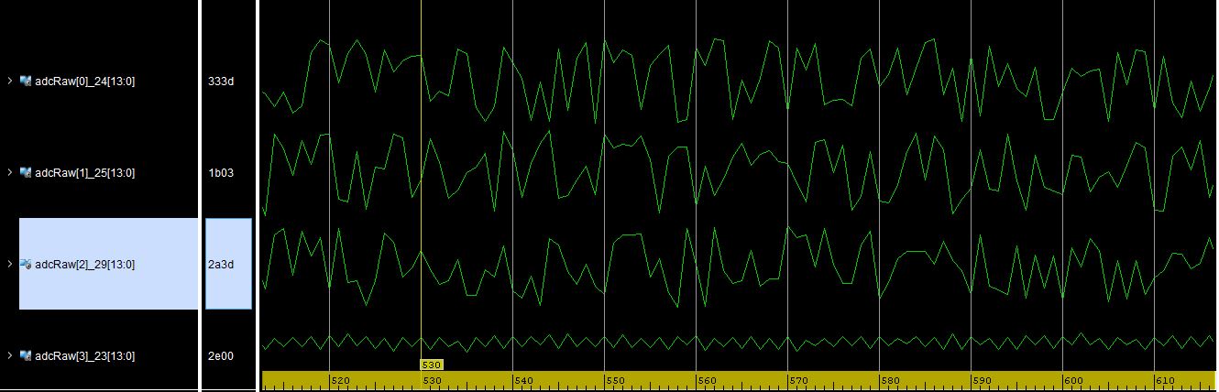
Task: Click the bus icon of adcRaw[0]_24
Action: (x=26, y=81)
